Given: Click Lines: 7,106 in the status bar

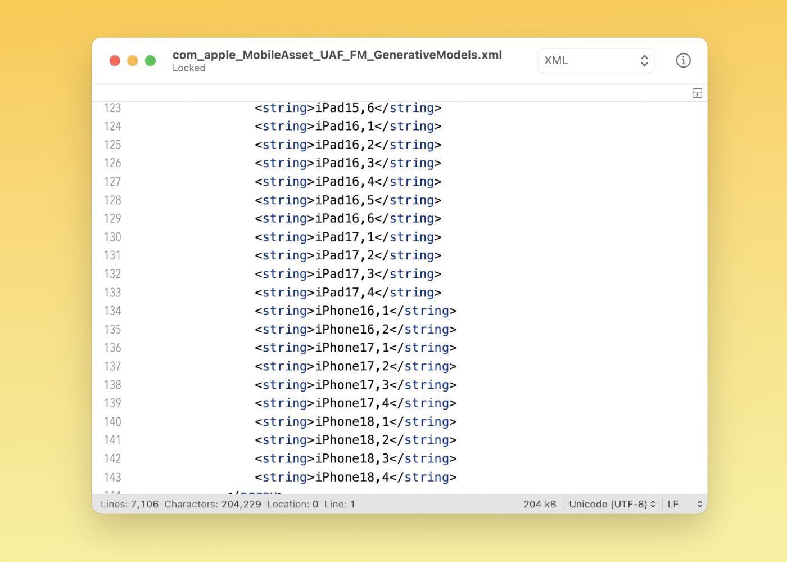Looking at the screenshot, I should tap(129, 504).
